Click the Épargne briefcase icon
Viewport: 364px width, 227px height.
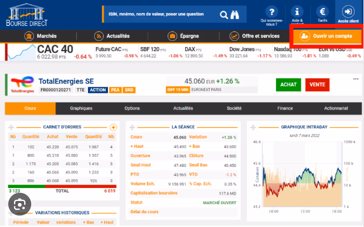pyautogui.click(x=172, y=36)
